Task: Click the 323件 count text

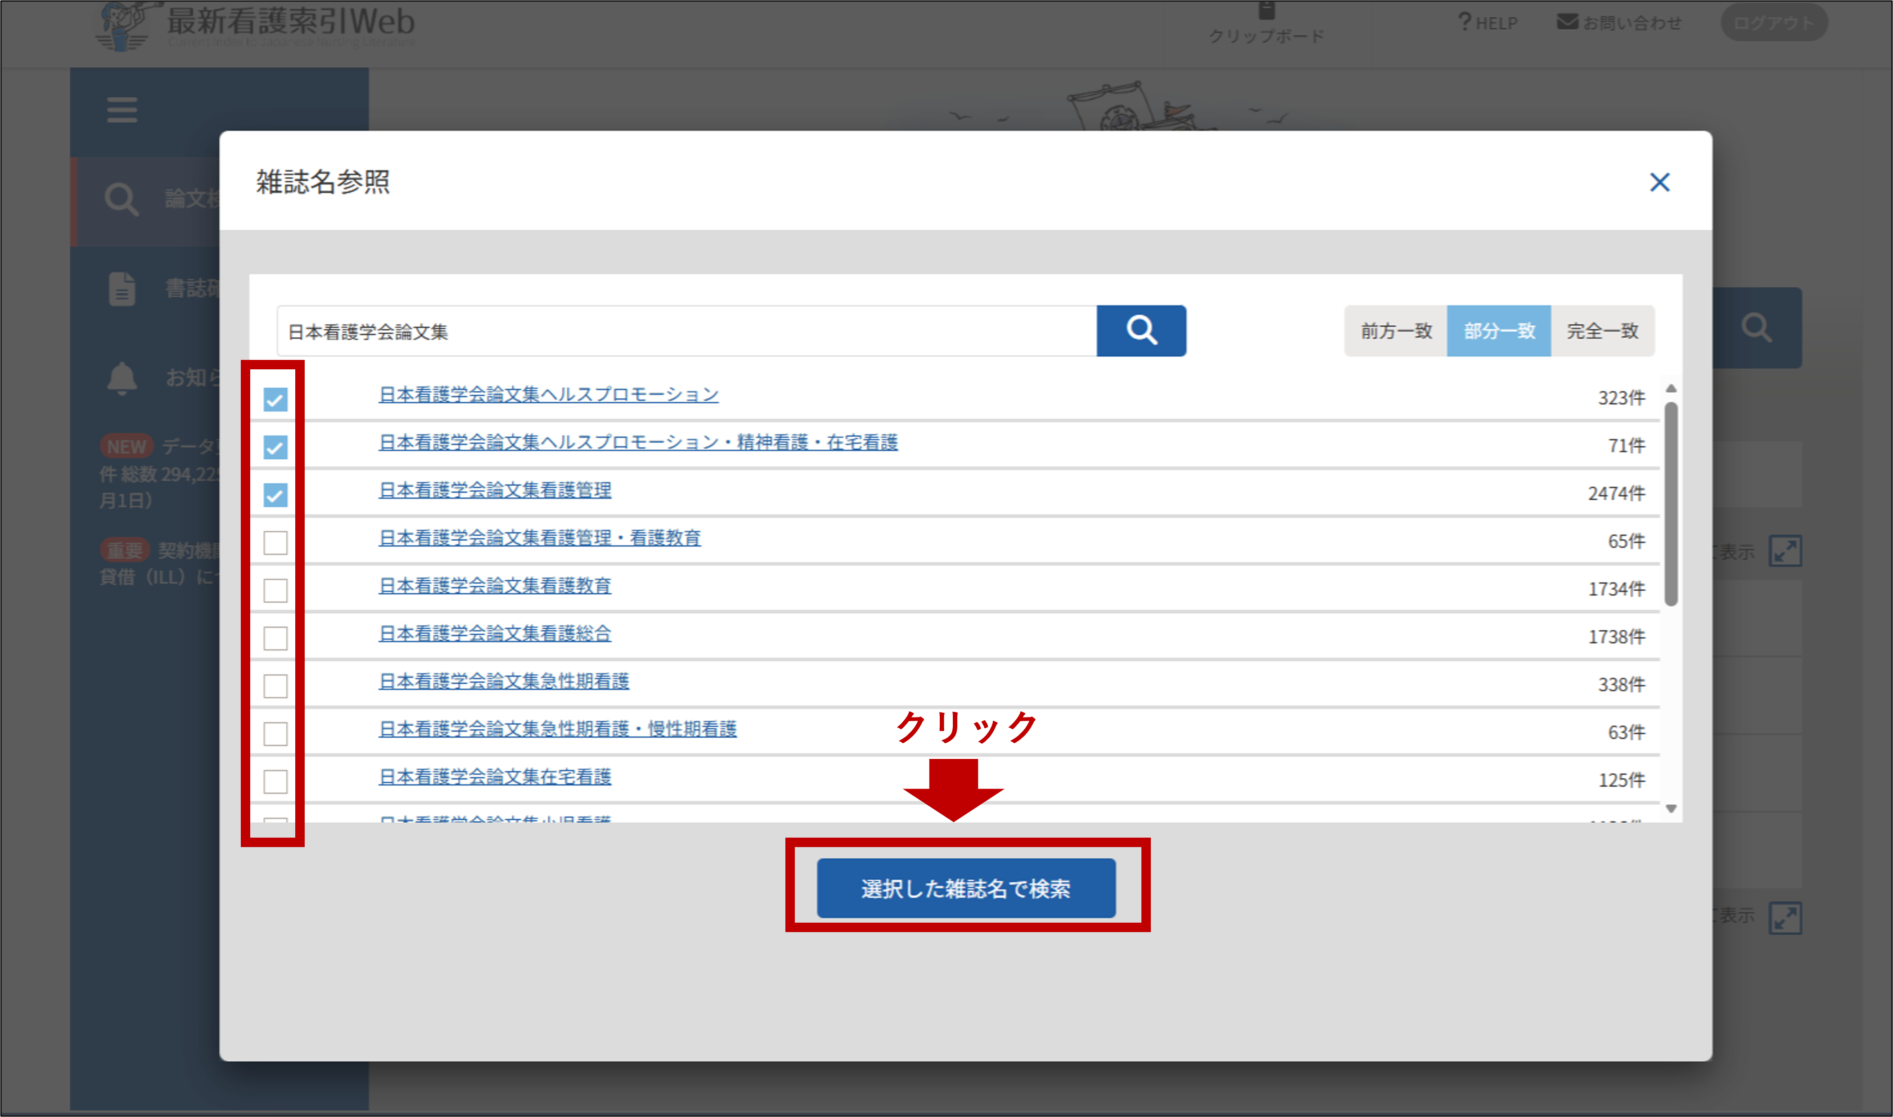Action: (1622, 397)
